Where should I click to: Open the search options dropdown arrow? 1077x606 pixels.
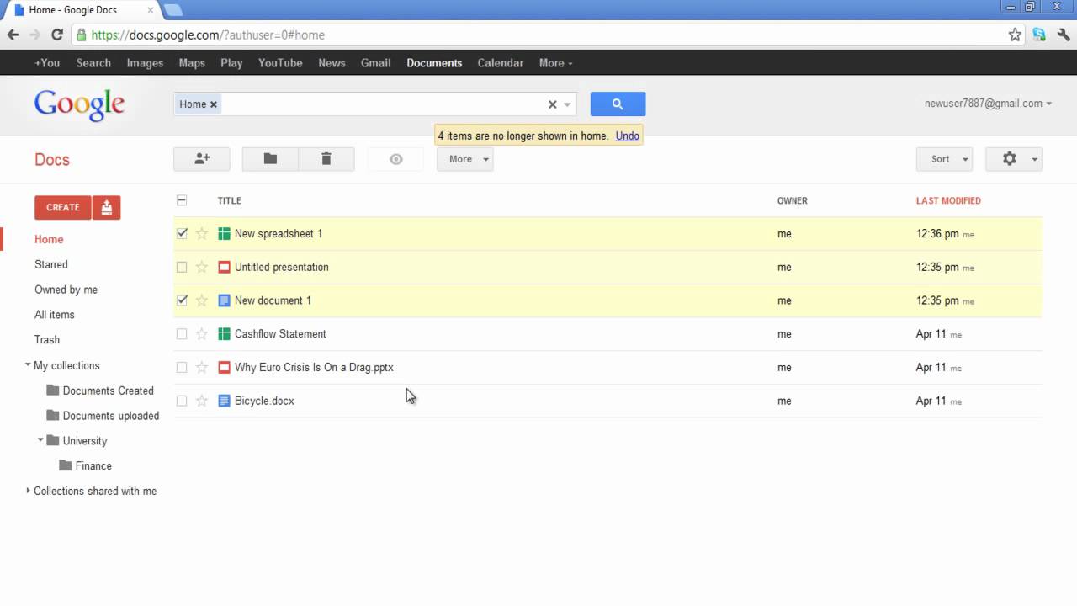point(568,104)
